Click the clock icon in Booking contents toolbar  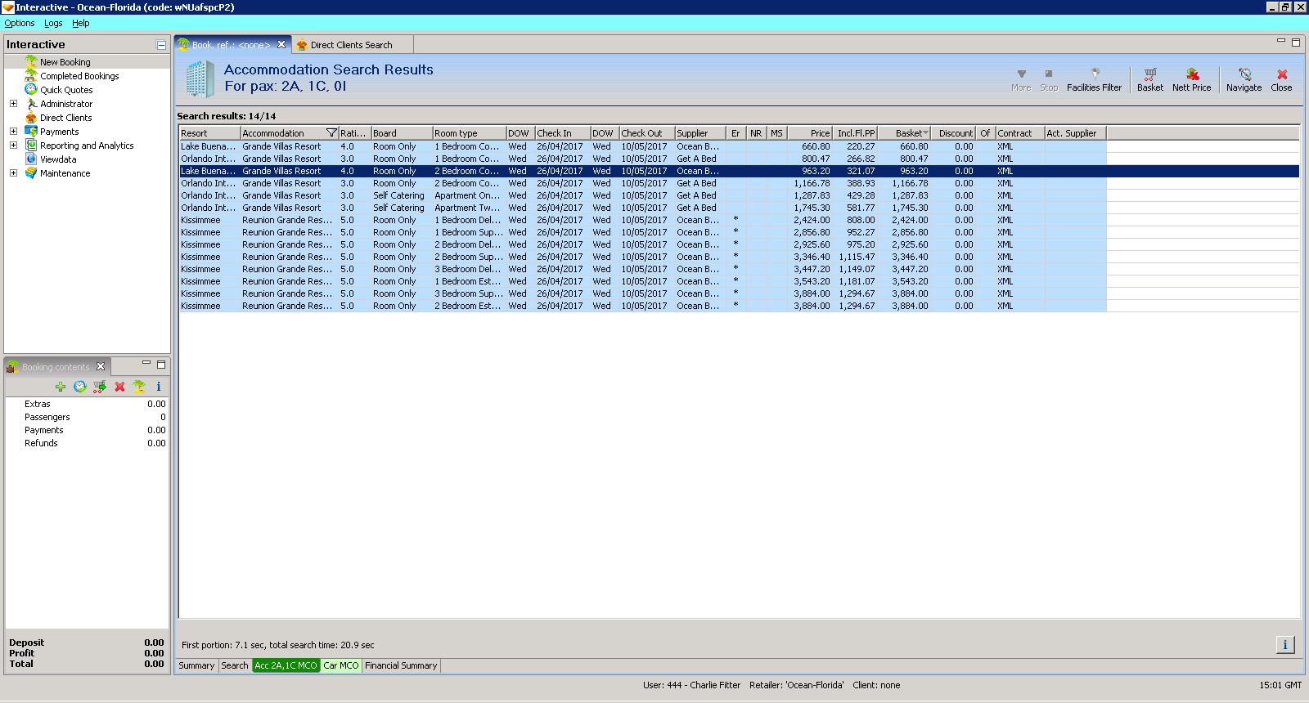pyautogui.click(x=80, y=387)
